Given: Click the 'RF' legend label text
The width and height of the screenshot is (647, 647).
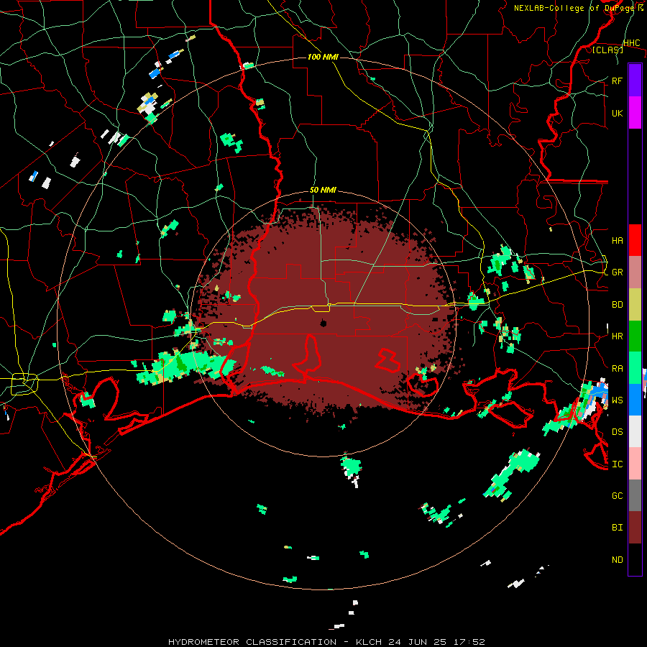Looking at the screenshot, I should [x=617, y=81].
